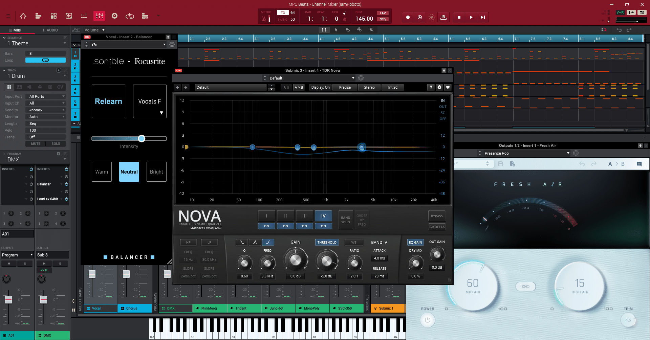Select the Precise quality mode in Nova

coord(345,87)
